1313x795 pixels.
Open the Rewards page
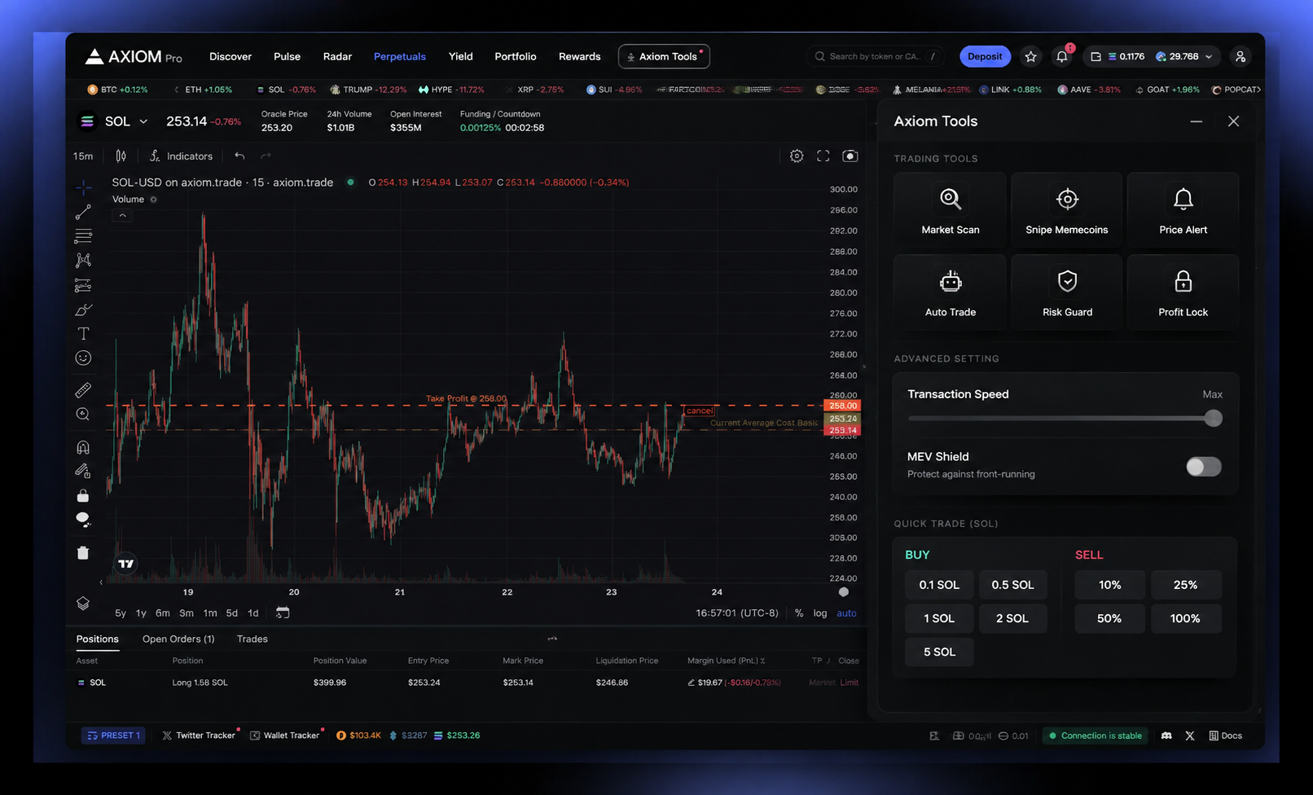click(580, 56)
